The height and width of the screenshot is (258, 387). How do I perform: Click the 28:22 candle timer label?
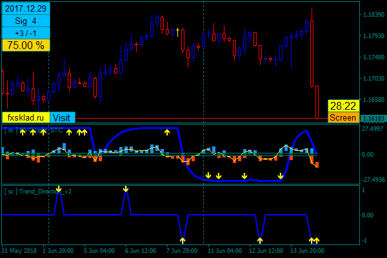[x=343, y=106]
